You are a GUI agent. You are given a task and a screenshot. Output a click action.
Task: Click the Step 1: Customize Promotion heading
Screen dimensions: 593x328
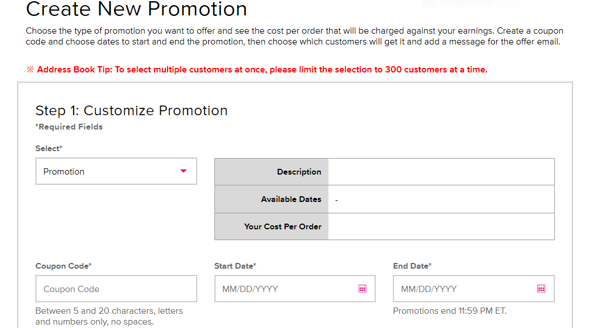[132, 111]
